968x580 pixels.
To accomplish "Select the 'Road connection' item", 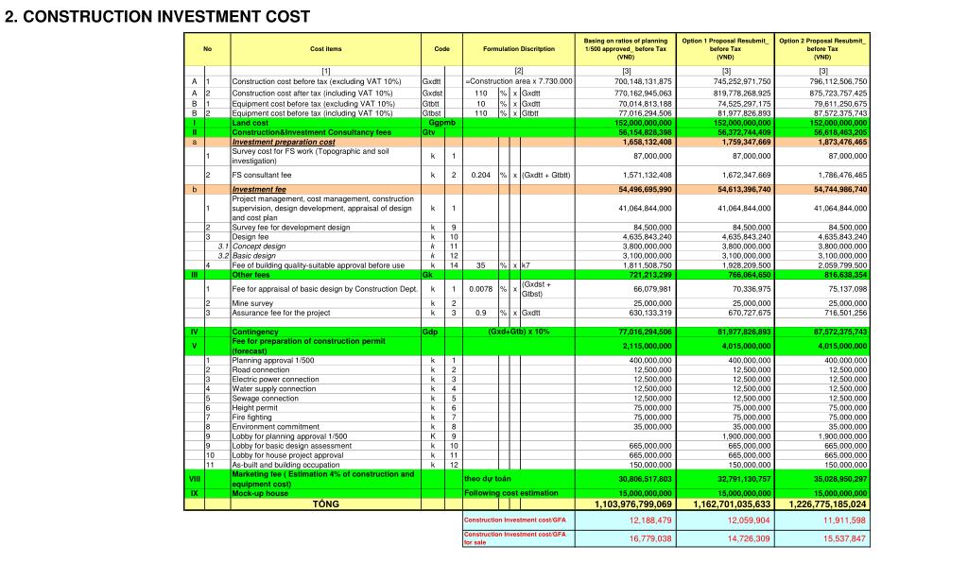I will (x=261, y=370).
